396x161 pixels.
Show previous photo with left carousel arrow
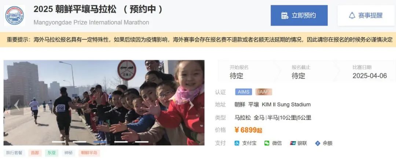tap(17, 105)
